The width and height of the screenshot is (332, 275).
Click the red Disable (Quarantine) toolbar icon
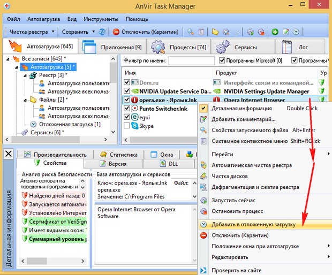(116, 32)
